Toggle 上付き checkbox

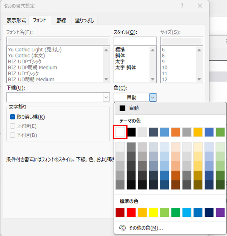coord(12,126)
